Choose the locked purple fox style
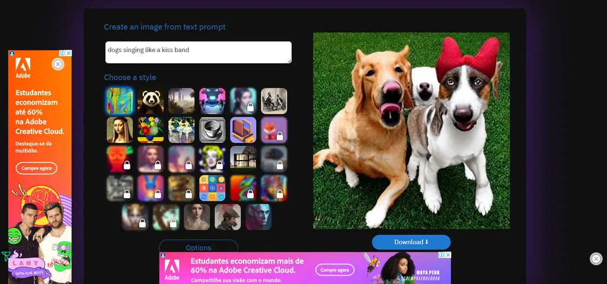Viewport: 607px width, 284px height. (274, 130)
